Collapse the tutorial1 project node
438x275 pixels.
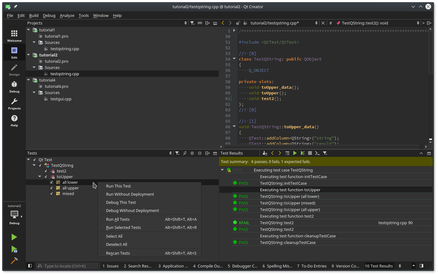click(29, 30)
